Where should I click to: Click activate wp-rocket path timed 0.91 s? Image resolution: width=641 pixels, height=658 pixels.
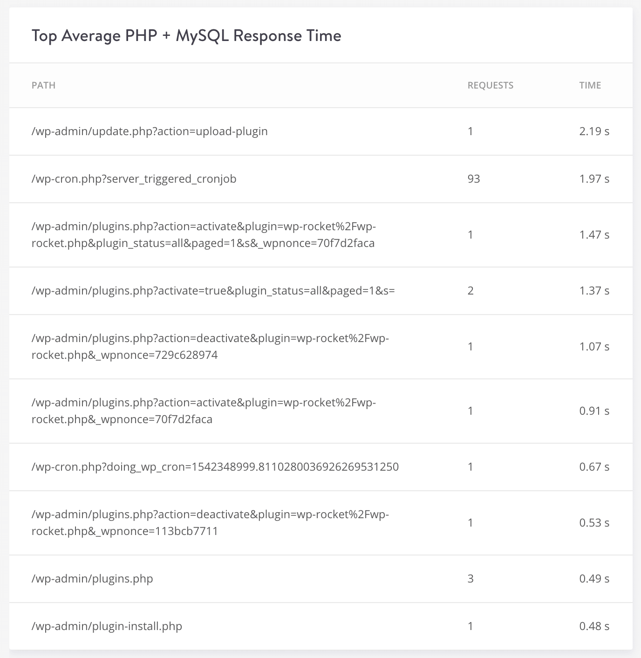point(204,411)
